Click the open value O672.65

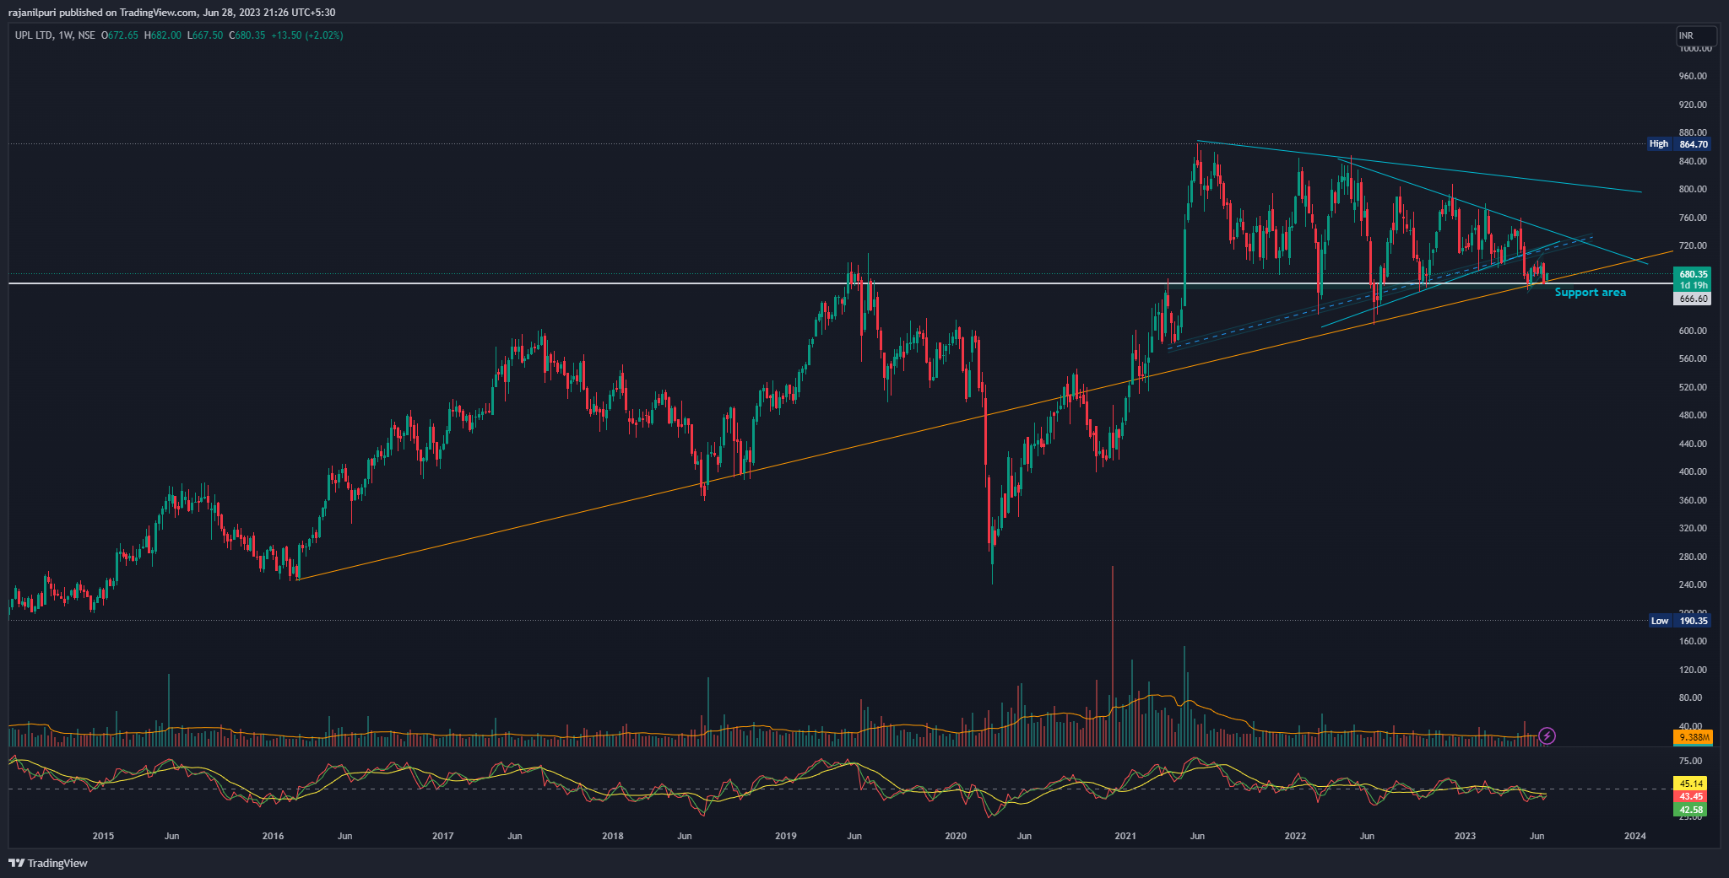[x=120, y=35]
